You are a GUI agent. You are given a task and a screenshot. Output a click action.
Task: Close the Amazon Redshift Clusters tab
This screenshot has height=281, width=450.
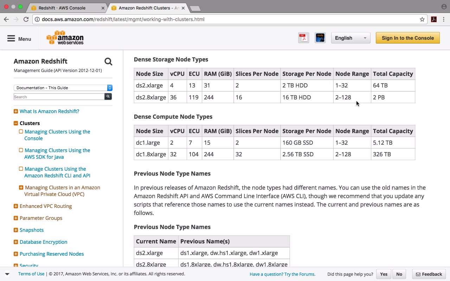(183, 8)
